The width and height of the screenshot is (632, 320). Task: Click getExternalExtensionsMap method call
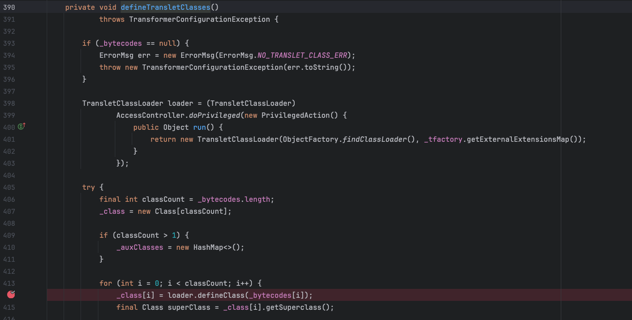pyautogui.click(x=519, y=139)
